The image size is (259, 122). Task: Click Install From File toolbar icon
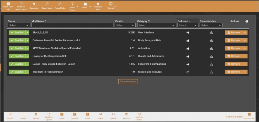tap(8, 4)
